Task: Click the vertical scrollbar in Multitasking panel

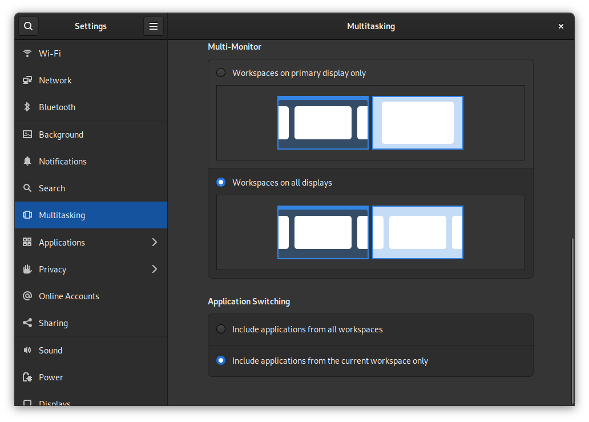Action: point(572,320)
